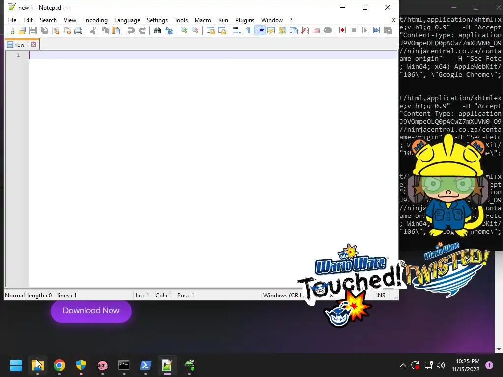
Task: Click the X at menu bar's right end
Action: [393, 20]
